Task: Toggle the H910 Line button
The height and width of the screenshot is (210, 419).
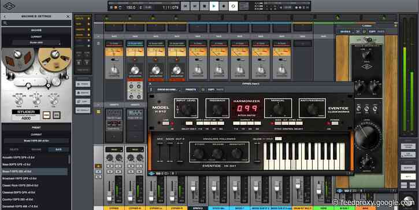Action: click(x=166, y=123)
